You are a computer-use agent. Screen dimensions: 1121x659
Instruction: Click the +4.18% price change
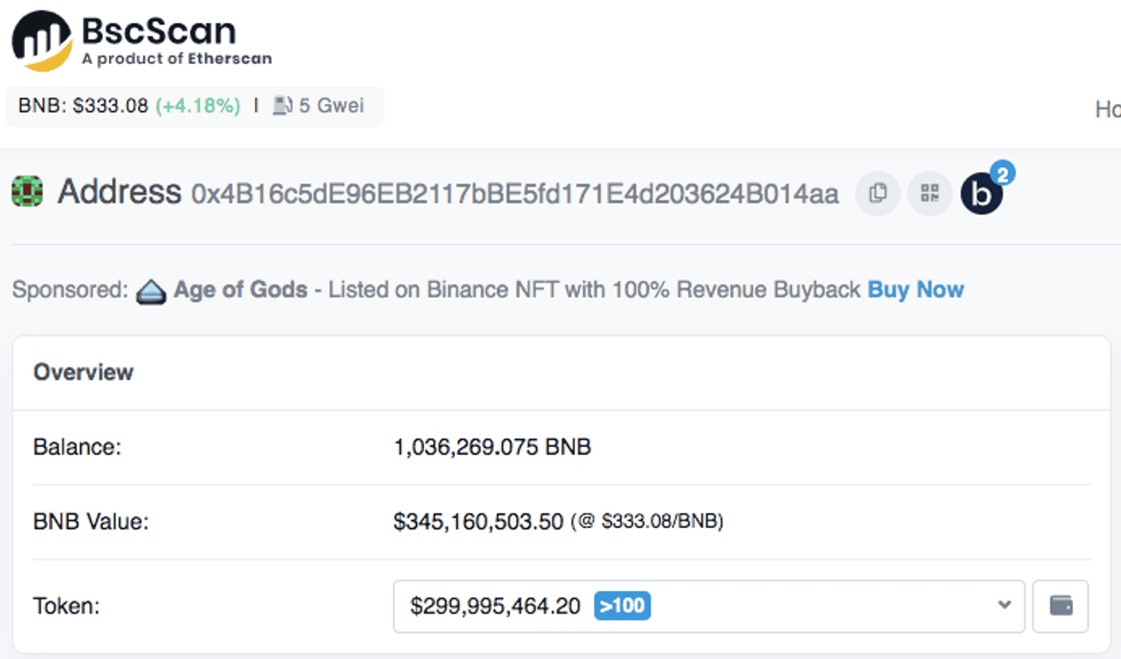click(198, 106)
